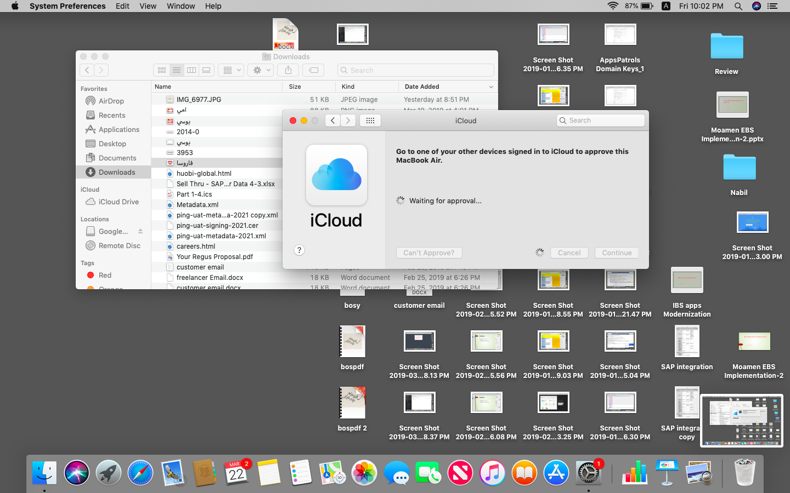Open Safari from the dock
Screen dimensions: 790x493
(140, 473)
